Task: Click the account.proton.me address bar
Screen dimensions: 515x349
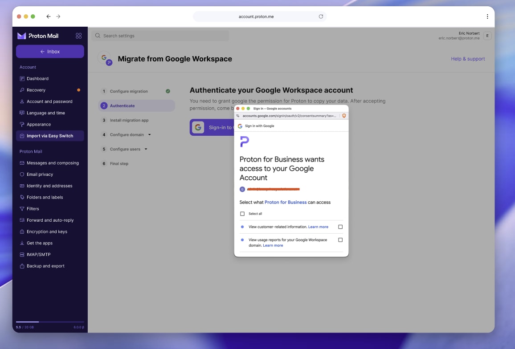Action: (x=259, y=16)
